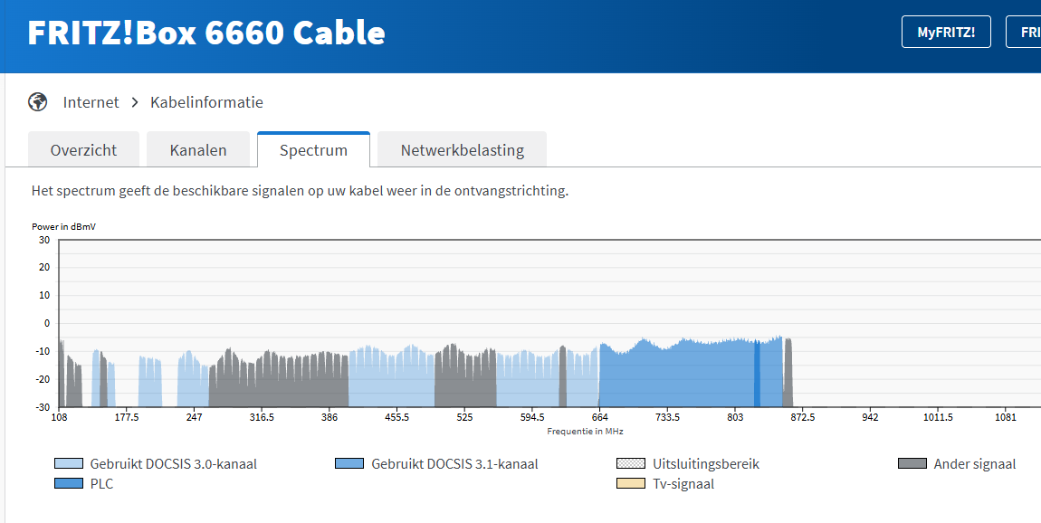Screen dimensions: 1041x523
Task: Click the MyFRITZ! button
Action: (946, 32)
